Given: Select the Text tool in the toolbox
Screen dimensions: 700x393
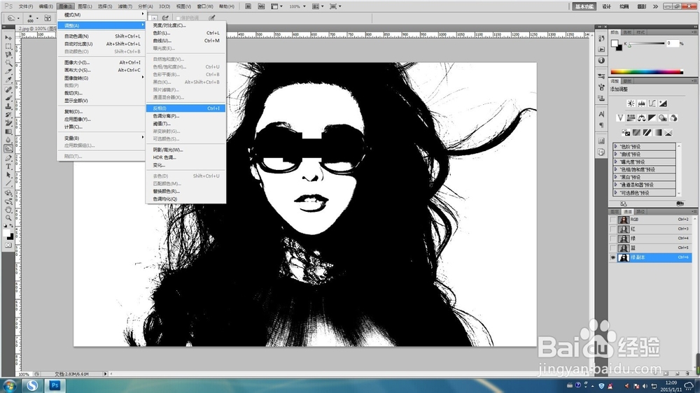Looking at the screenshot, I should pos(8,166).
